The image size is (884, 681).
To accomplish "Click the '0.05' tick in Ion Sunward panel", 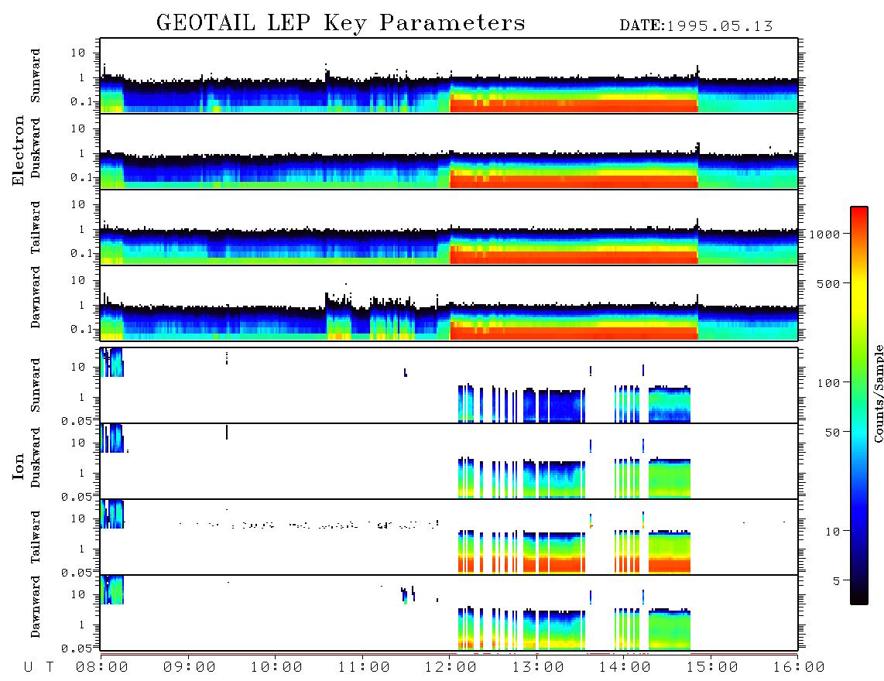I will tap(77, 420).
